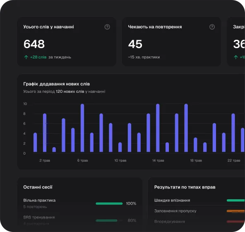This screenshot has height=232, width=245.
Task: Click the green arrow on the partially visible third card
Action: click(235, 57)
